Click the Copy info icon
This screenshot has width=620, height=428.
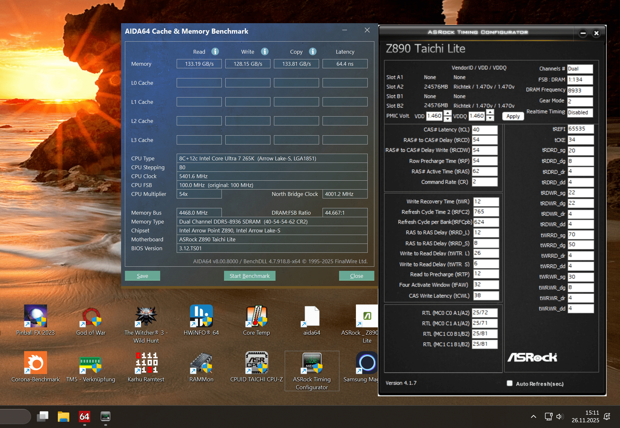313,51
